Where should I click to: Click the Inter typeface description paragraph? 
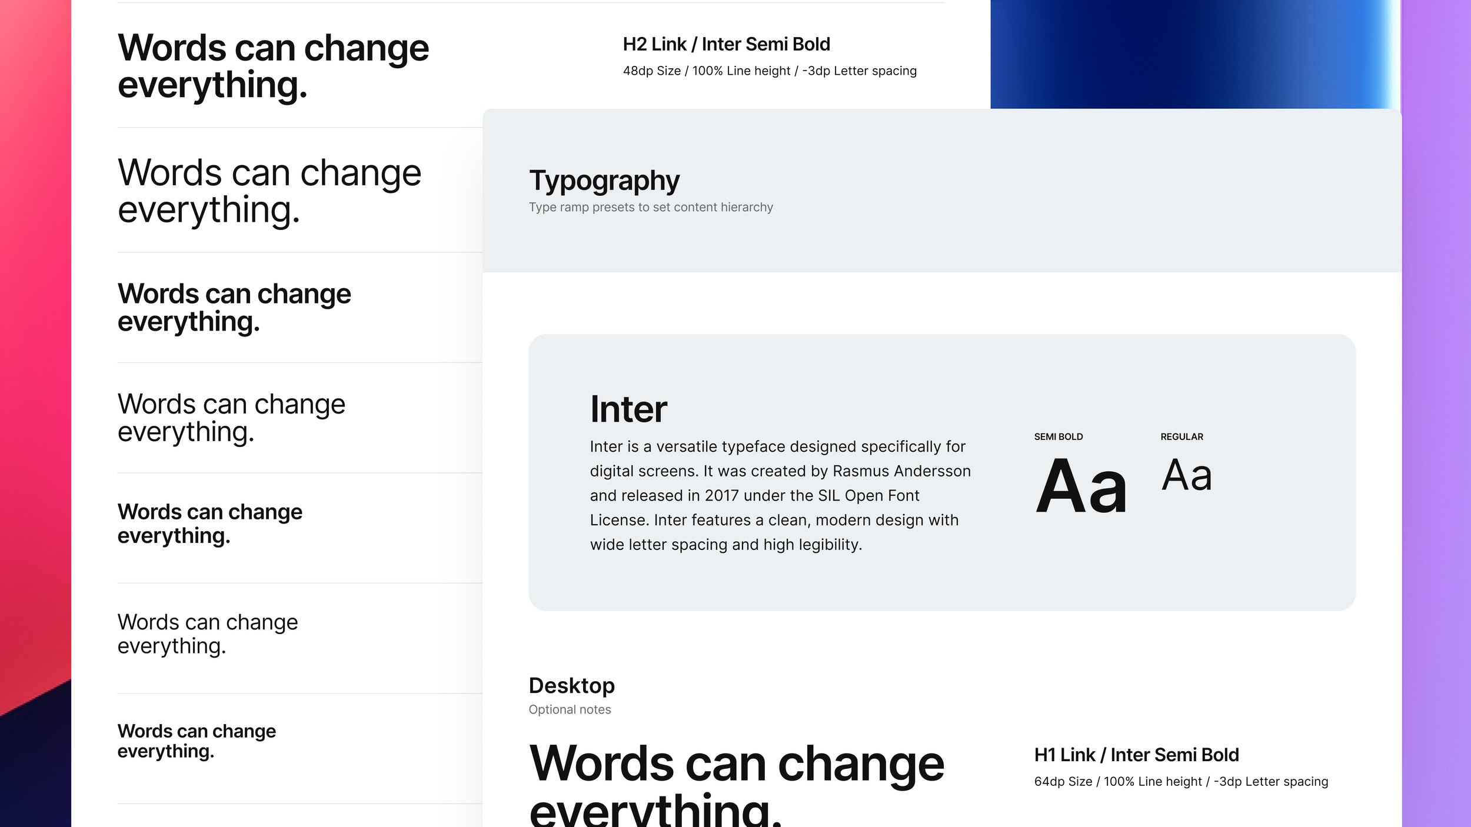click(780, 495)
